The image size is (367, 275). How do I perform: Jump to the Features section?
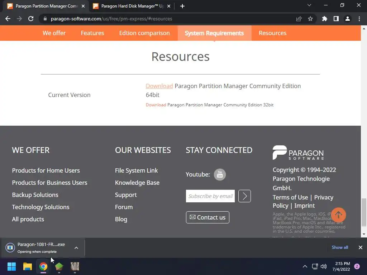coord(92,33)
